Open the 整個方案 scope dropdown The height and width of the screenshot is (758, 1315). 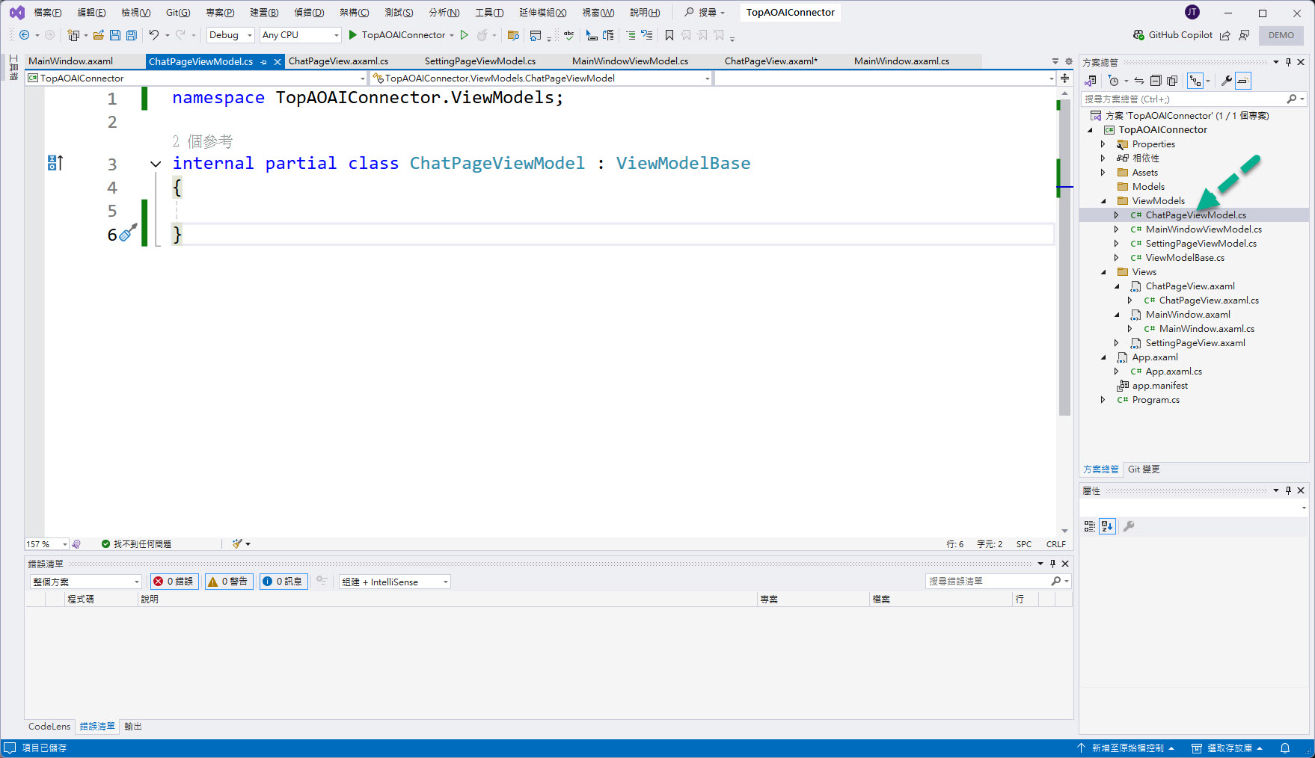(x=85, y=582)
